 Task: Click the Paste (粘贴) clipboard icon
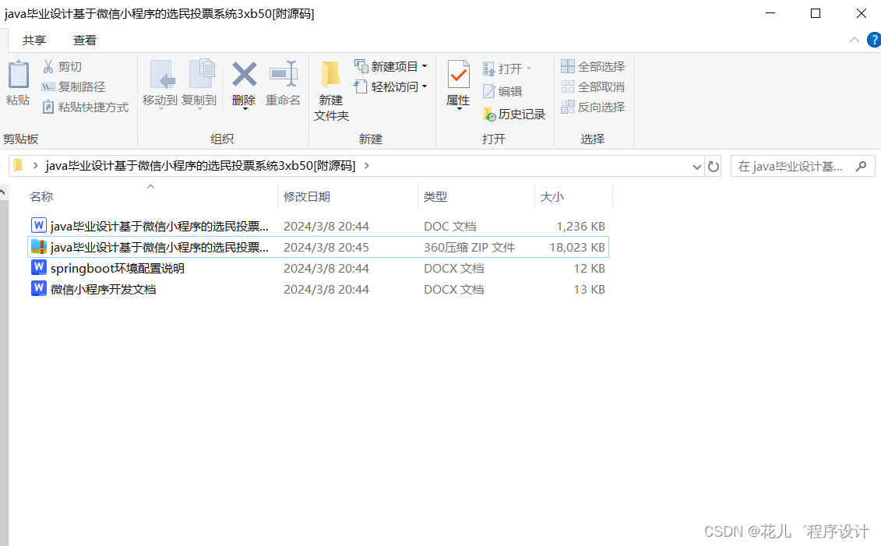pos(18,75)
